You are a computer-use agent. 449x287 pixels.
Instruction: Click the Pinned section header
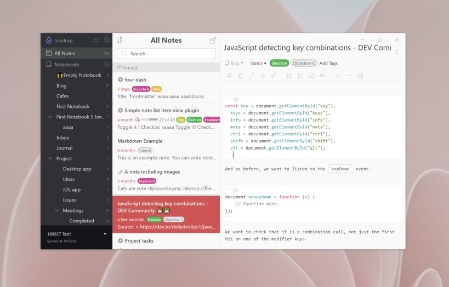(x=166, y=67)
